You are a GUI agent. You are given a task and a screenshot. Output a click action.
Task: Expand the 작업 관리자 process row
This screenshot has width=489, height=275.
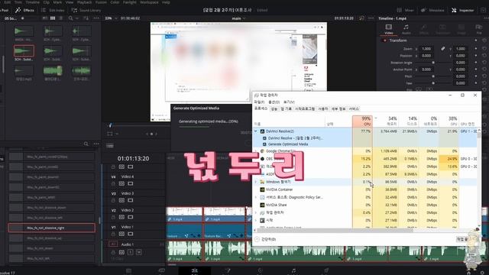coord(256,212)
